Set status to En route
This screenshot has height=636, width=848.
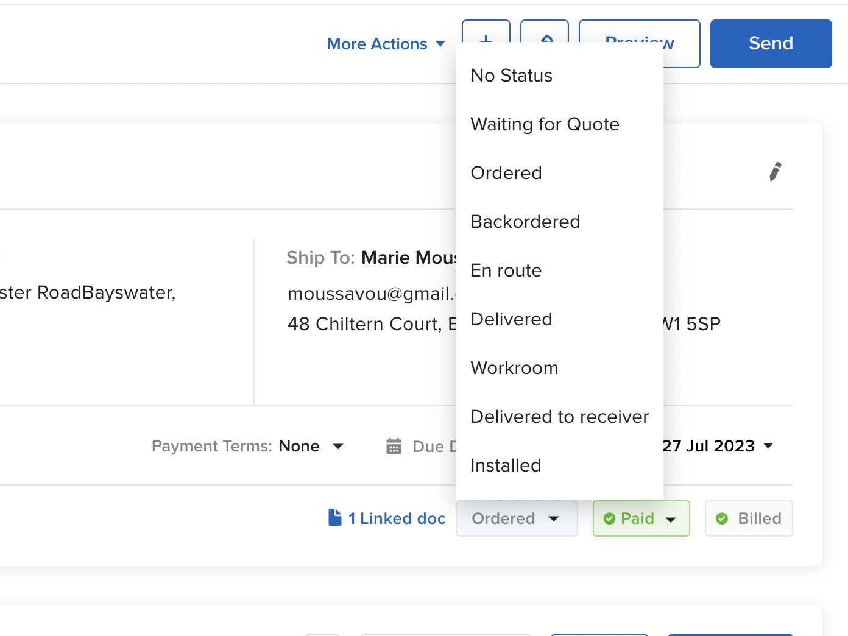506,270
